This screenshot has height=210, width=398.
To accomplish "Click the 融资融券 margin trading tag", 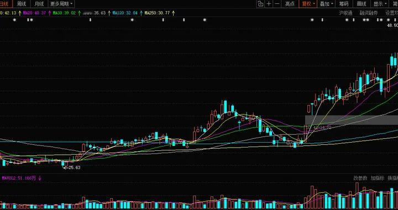I will click(x=369, y=13).
